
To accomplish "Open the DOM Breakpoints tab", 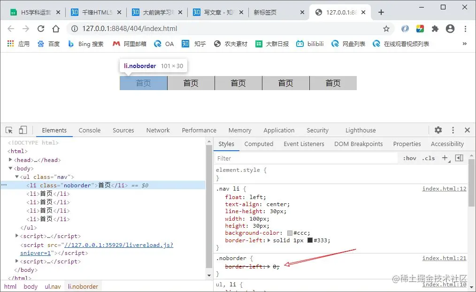I will pyautogui.click(x=359, y=144).
